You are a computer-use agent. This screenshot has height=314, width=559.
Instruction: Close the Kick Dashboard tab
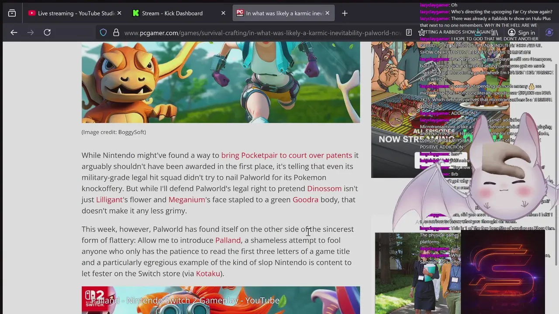click(223, 13)
